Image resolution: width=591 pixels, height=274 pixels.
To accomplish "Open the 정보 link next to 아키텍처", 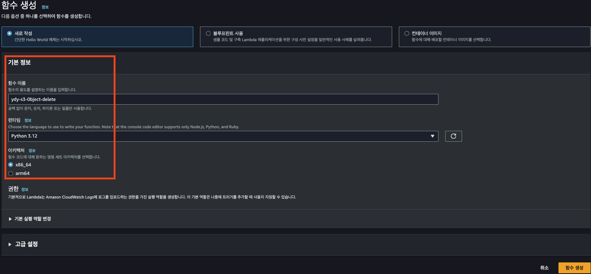I will coord(32,151).
